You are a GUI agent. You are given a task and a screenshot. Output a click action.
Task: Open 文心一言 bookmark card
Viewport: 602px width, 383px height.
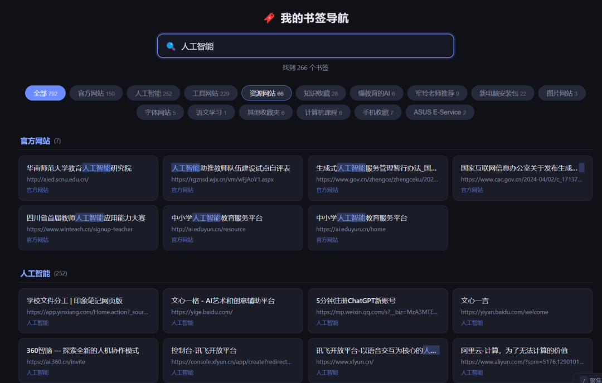click(522, 311)
